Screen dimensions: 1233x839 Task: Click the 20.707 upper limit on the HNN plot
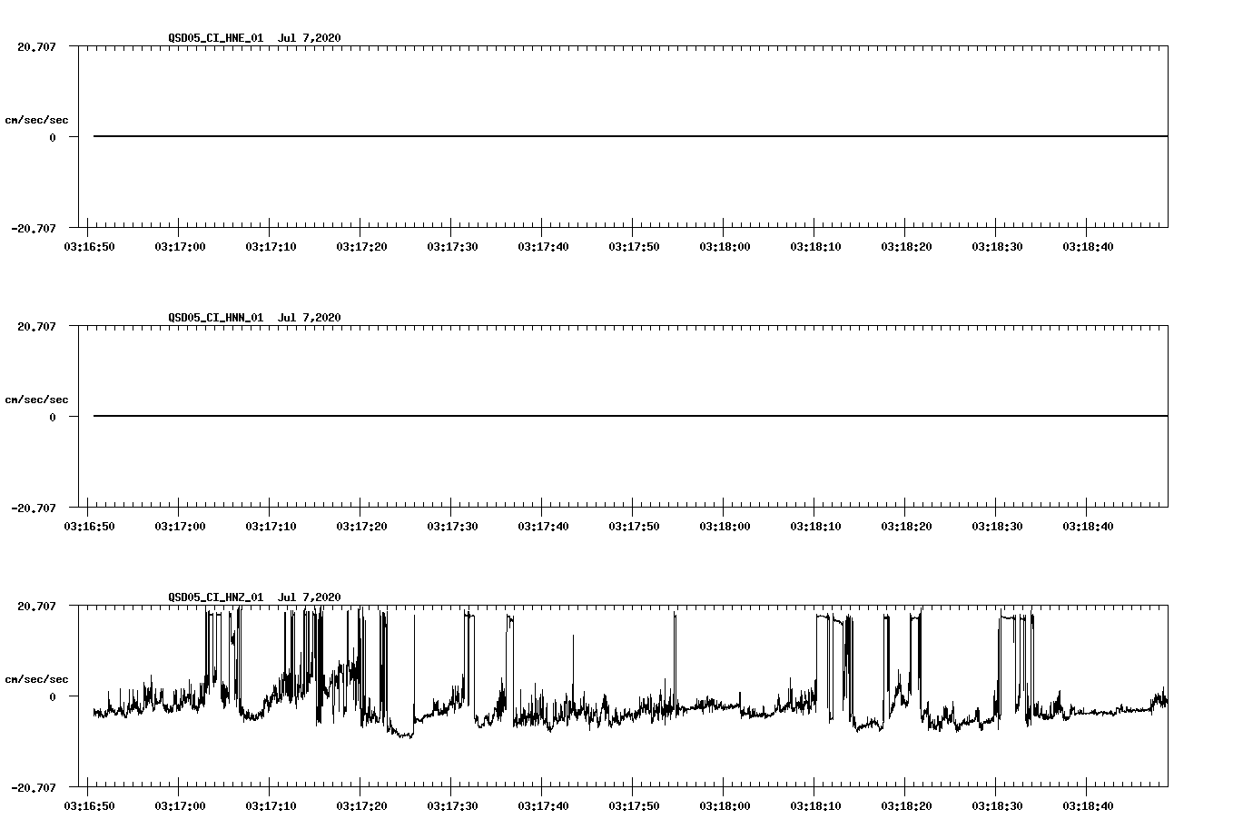36,326
